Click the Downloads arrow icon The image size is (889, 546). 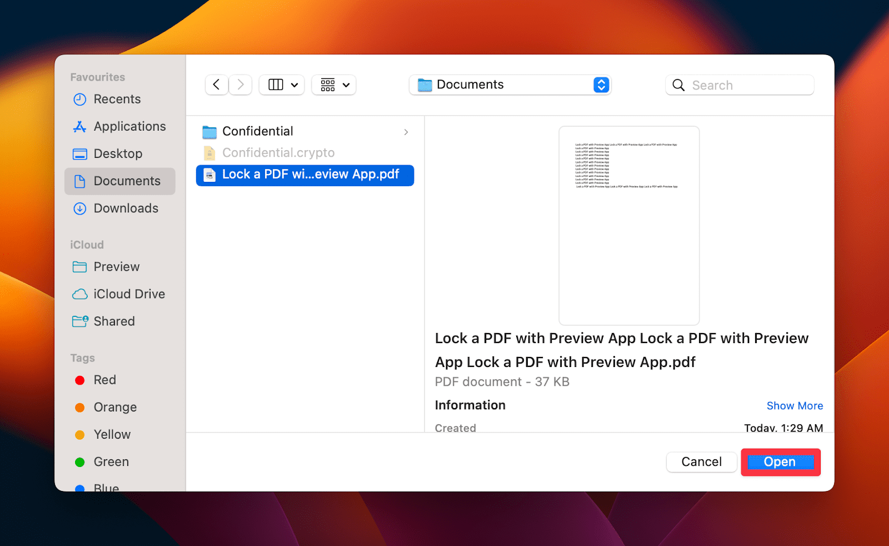[80, 209]
